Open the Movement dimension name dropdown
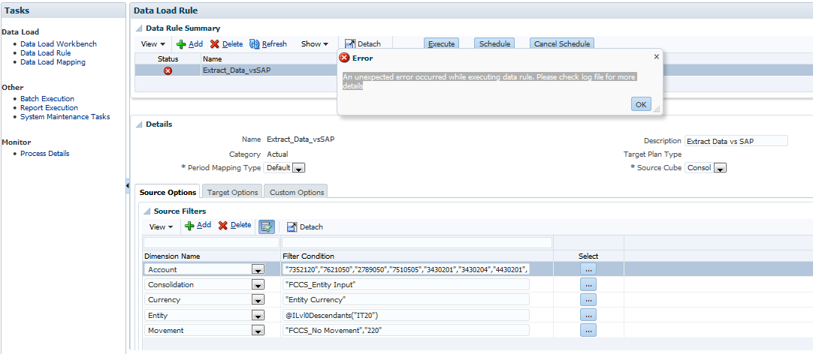 (258, 330)
